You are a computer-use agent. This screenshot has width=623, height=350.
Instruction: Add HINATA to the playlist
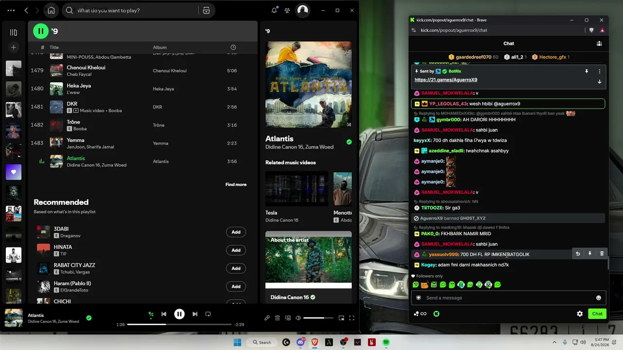click(236, 250)
